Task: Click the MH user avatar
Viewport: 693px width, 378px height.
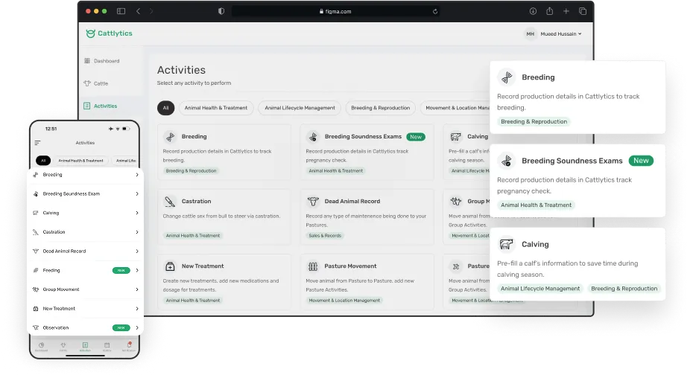Action: (531, 34)
